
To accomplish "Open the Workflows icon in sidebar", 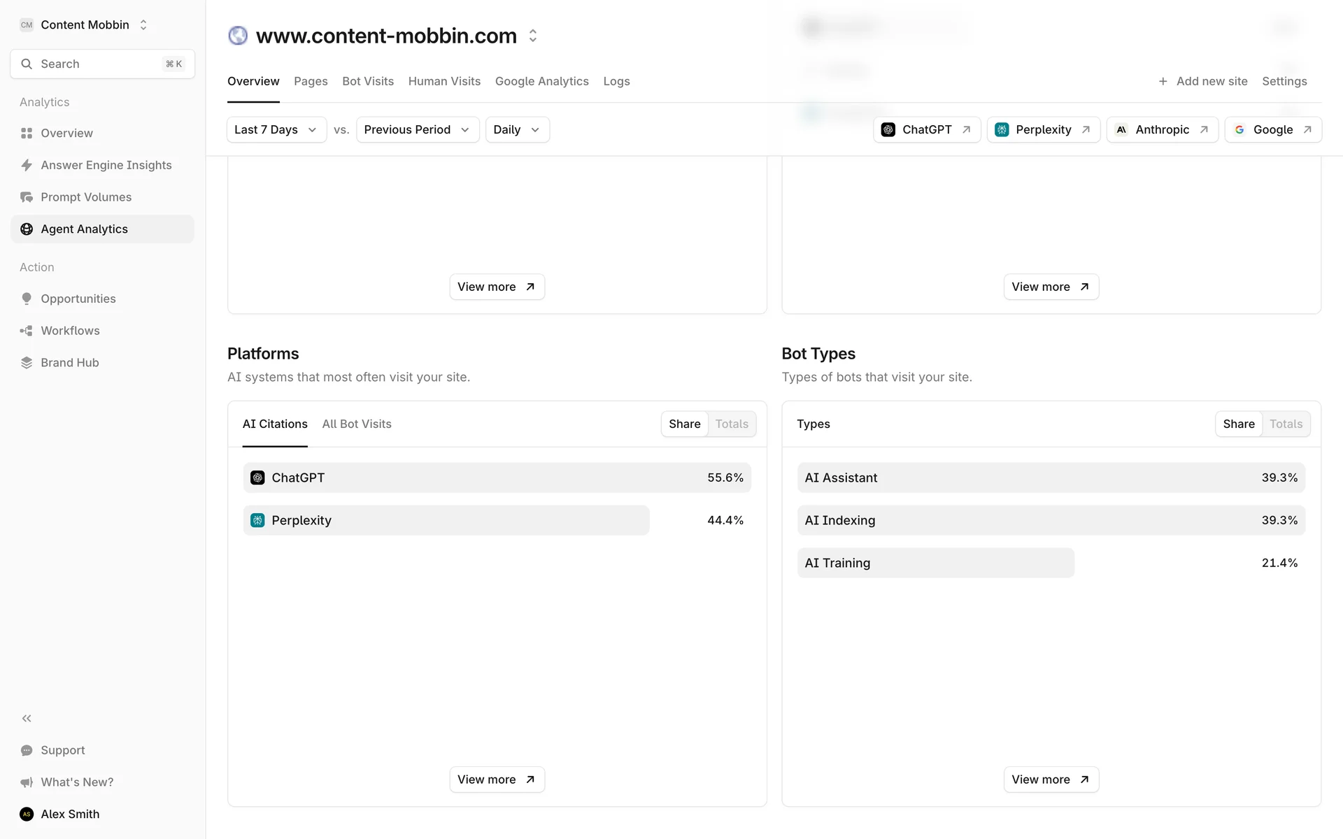I will click(x=27, y=331).
